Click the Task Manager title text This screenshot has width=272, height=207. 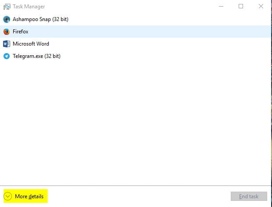29,7
